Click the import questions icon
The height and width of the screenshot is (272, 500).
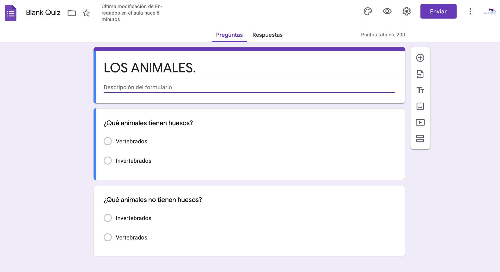420,74
